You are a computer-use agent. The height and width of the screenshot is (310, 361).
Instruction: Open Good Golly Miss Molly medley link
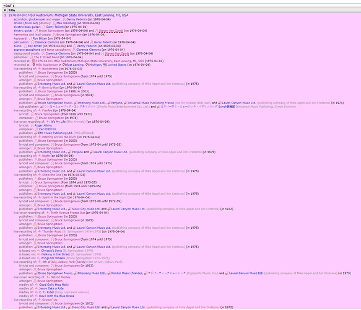point(54,285)
